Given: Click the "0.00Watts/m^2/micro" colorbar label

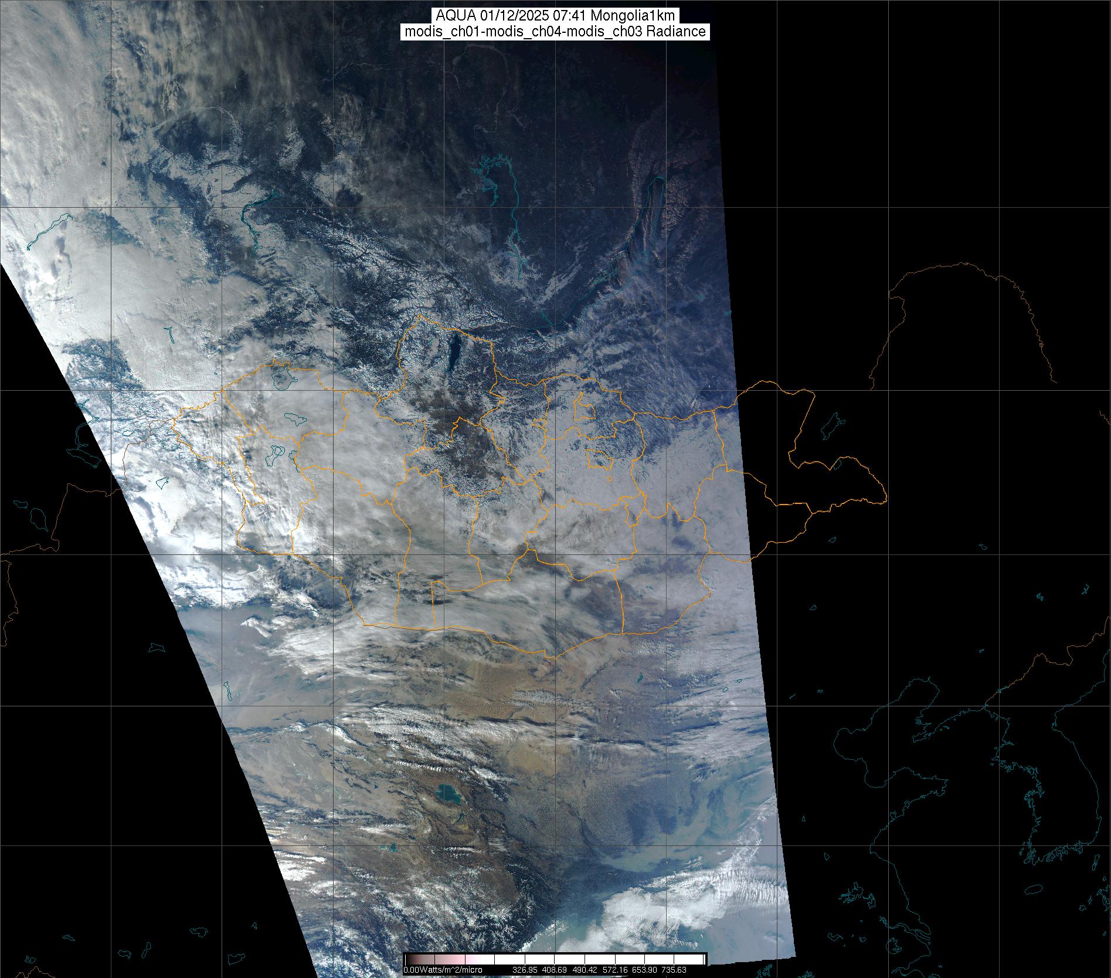Looking at the screenshot, I should pyautogui.click(x=443, y=970).
